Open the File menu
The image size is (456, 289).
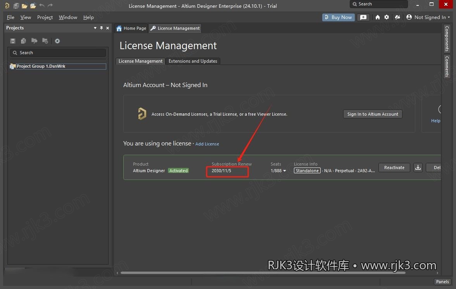(x=10, y=17)
